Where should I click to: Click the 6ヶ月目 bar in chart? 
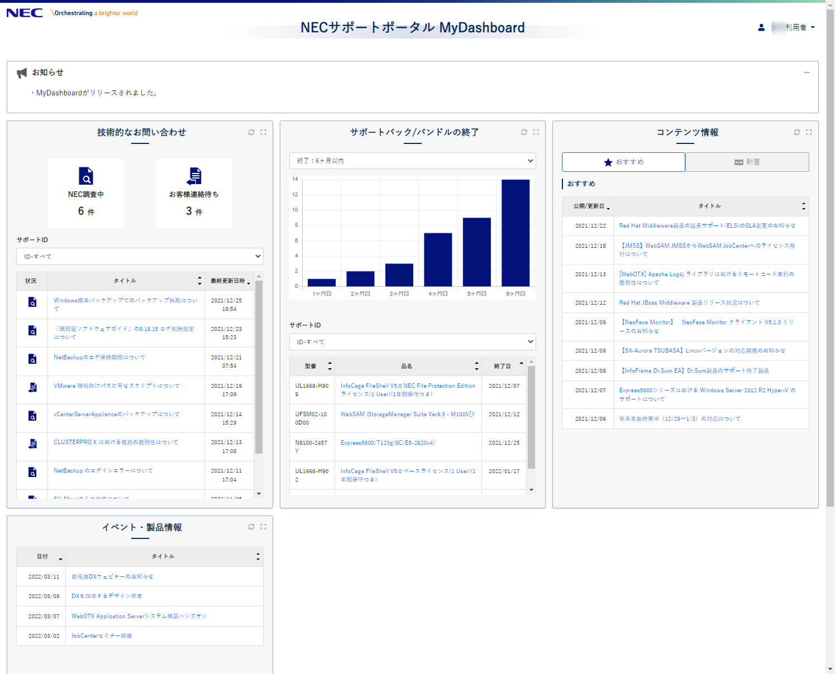[516, 233]
